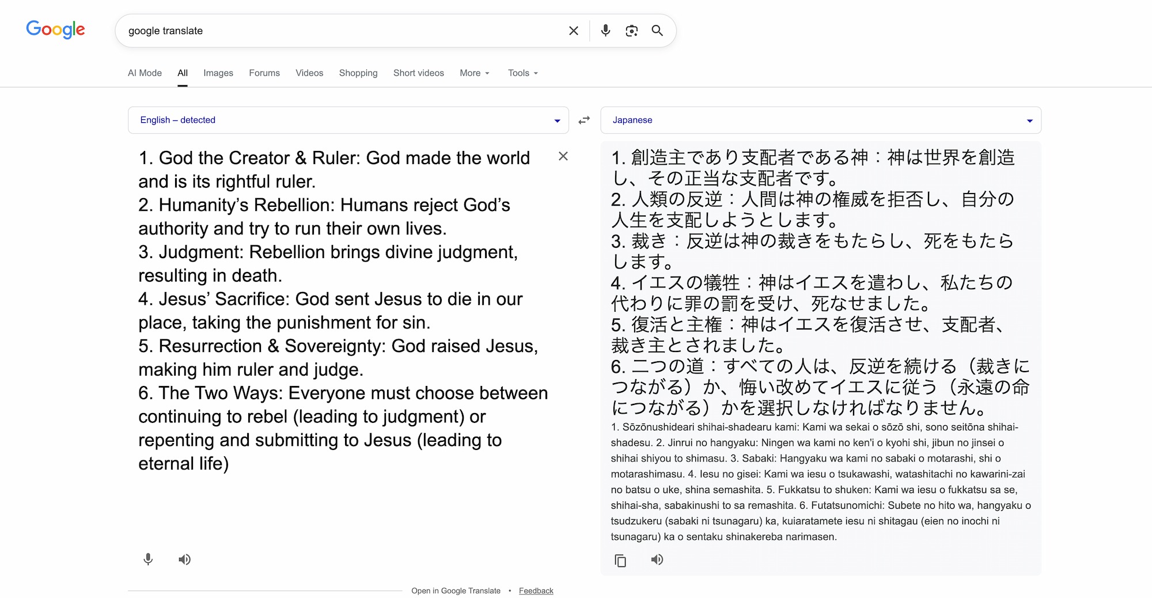Image resolution: width=1152 pixels, height=598 pixels.
Task: Switch to Short videos tab
Action: (419, 73)
